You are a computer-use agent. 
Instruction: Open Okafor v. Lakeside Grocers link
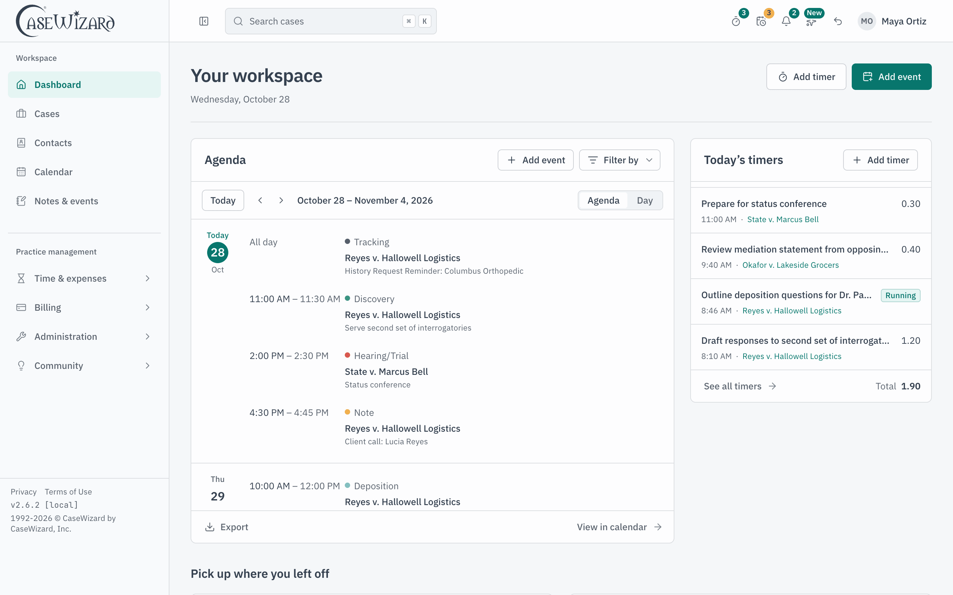(790, 265)
